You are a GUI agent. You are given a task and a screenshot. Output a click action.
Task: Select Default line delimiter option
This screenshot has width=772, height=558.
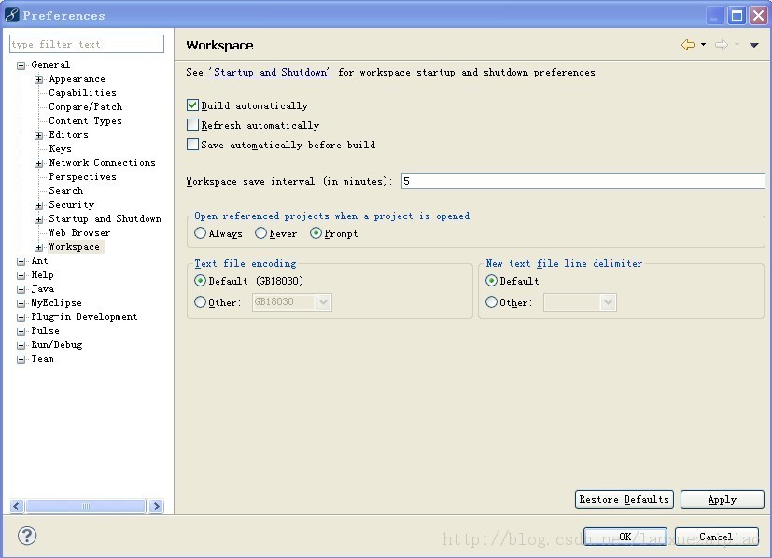tap(491, 281)
